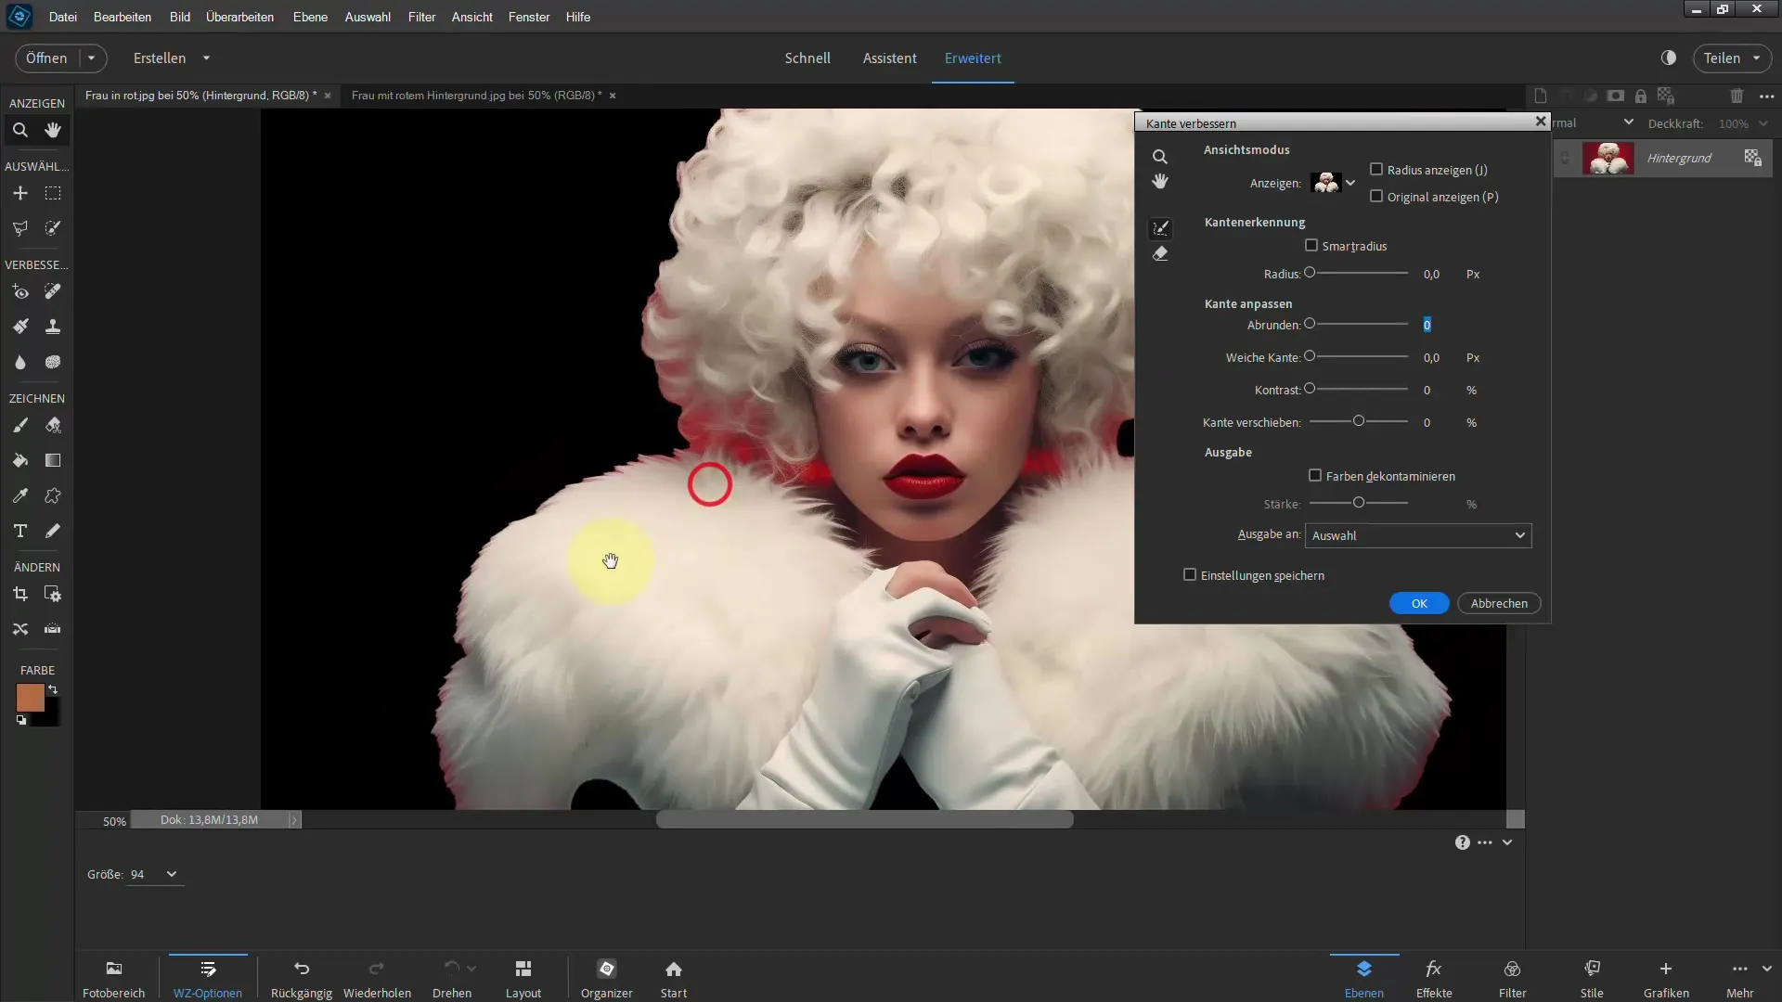Select the Rectangular Marquee tool
Viewport: 1782px width, 1002px height.
[x=53, y=194]
